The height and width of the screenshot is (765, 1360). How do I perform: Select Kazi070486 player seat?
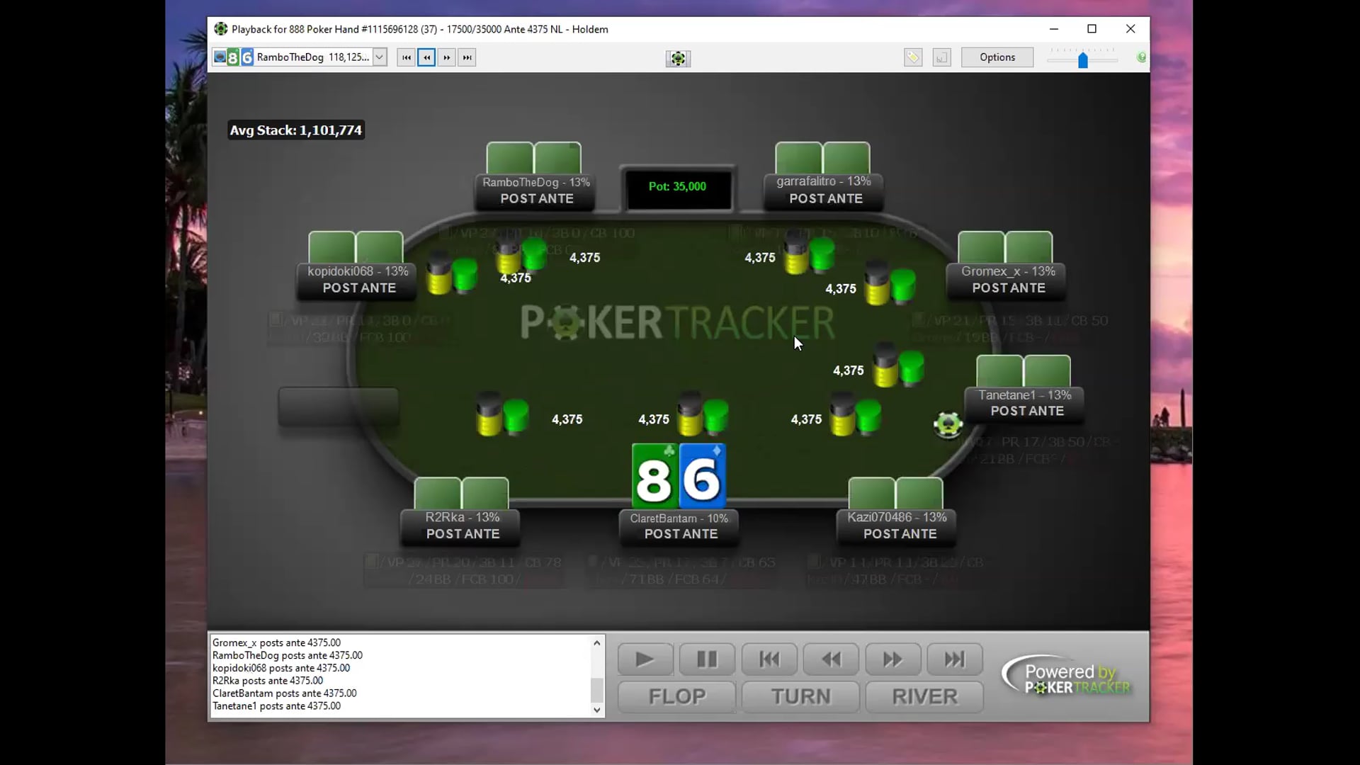click(x=897, y=526)
